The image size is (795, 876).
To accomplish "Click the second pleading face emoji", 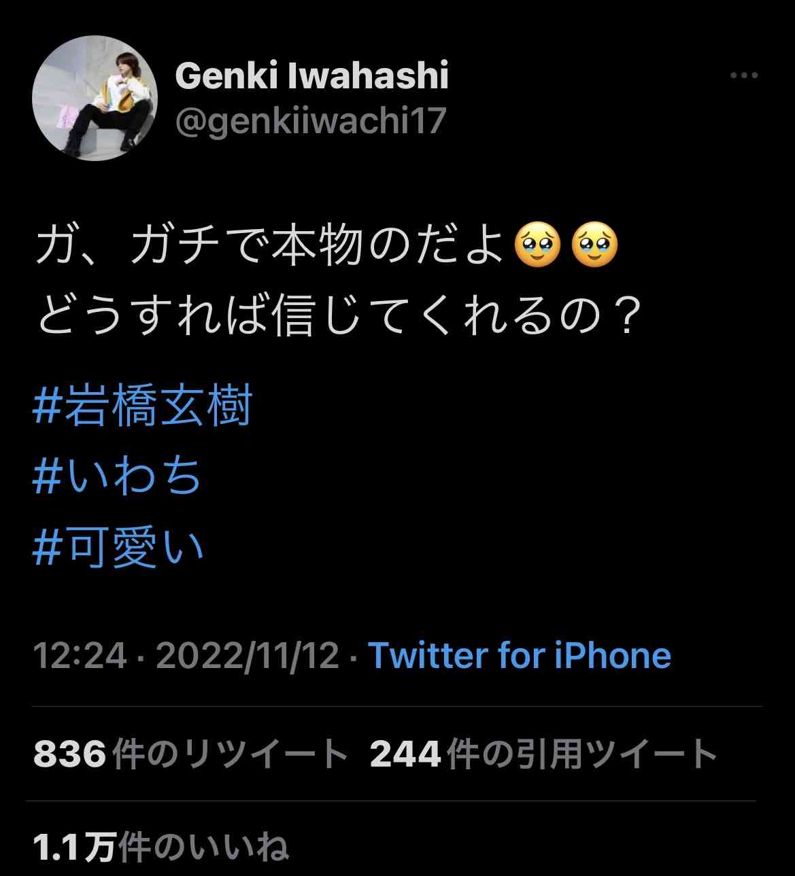I will [x=595, y=246].
